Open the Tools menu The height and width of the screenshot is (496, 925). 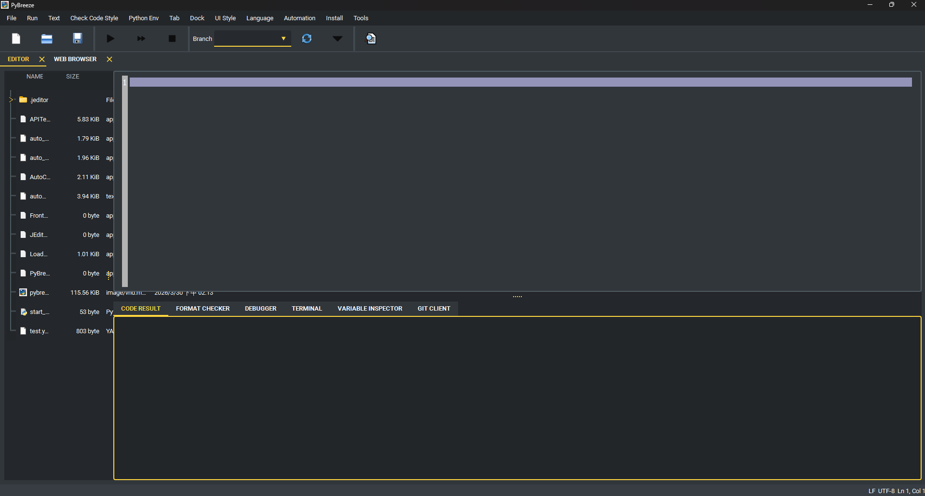pos(361,18)
